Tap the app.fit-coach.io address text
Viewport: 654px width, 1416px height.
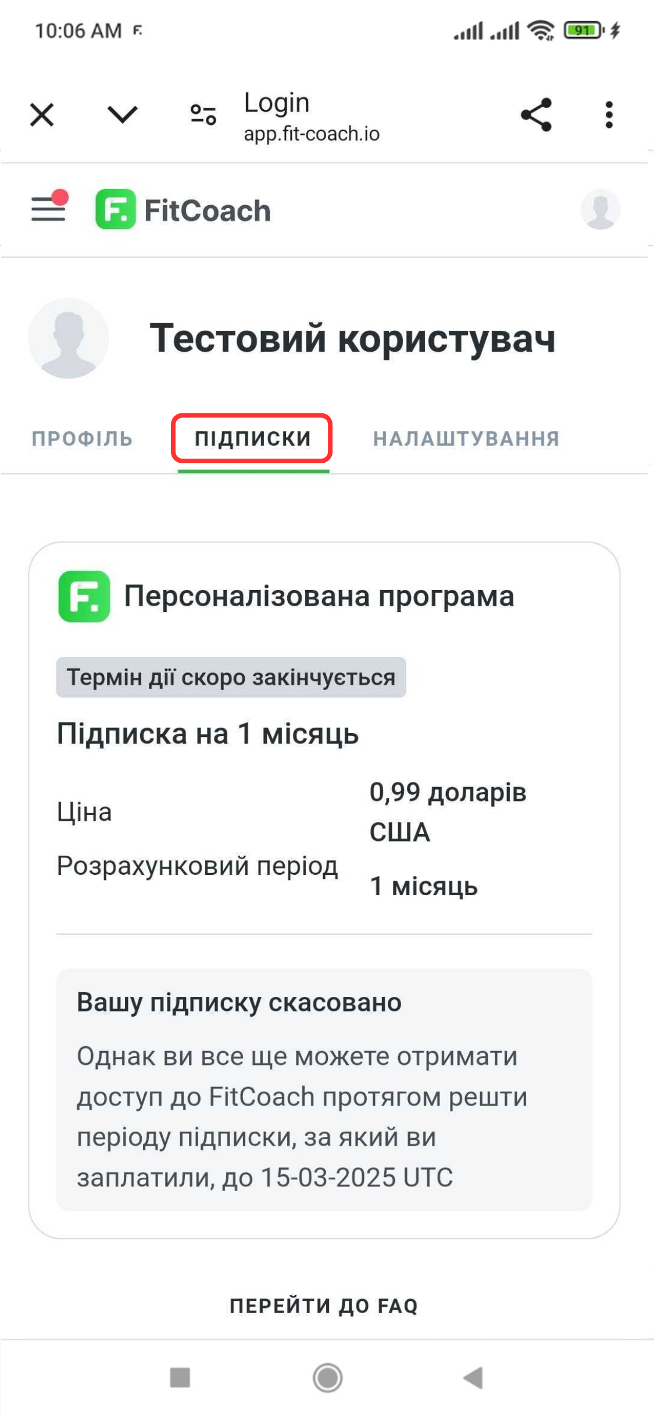tap(312, 134)
